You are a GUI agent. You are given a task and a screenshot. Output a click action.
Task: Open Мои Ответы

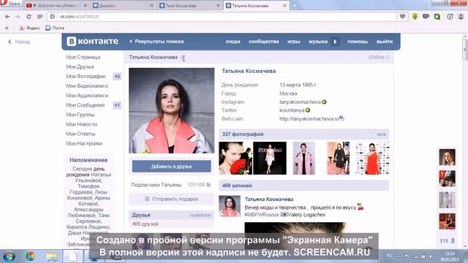(x=80, y=134)
